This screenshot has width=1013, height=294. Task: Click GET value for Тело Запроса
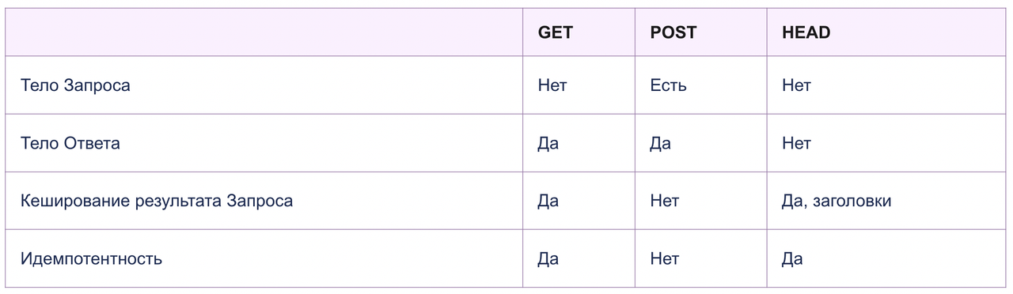click(x=552, y=85)
